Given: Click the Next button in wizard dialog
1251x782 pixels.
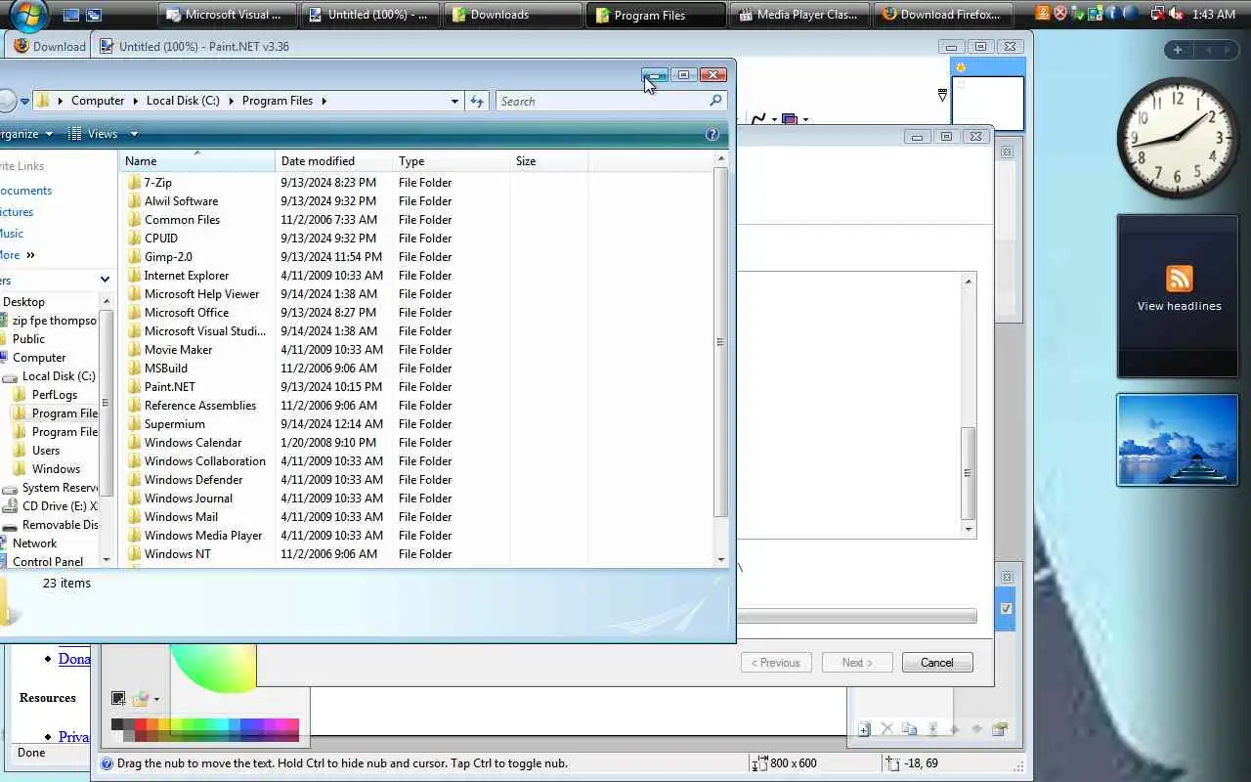Looking at the screenshot, I should (x=857, y=663).
